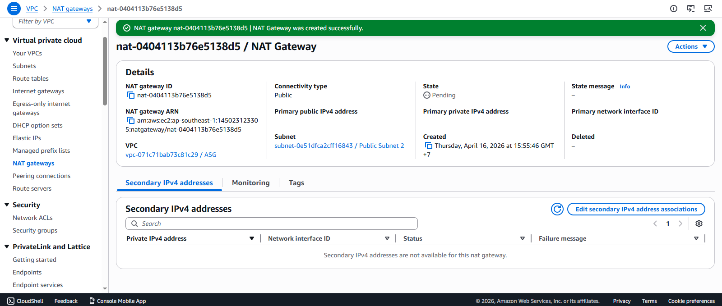Open the CloudShell monitor icon in the header
This screenshot has width=722, height=306.
(708, 9)
